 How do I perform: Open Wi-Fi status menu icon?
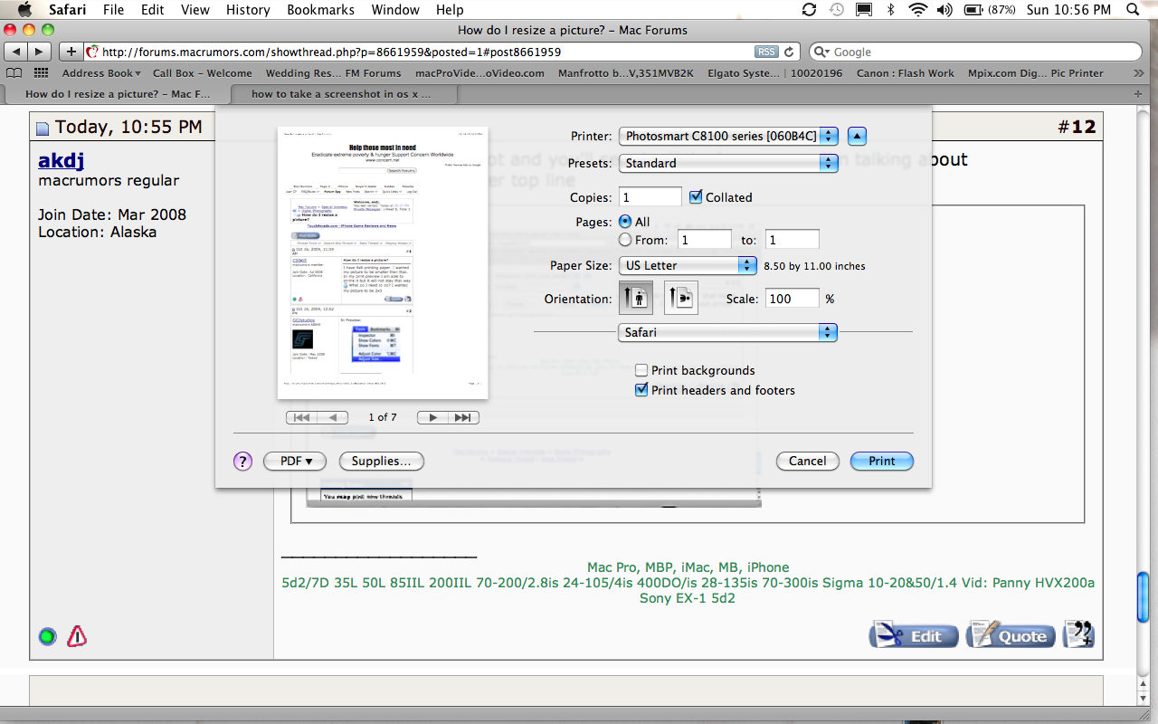coord(918,10)
